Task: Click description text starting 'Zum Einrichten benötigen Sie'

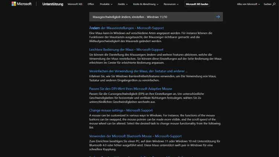Action: (x=155, y=145)
